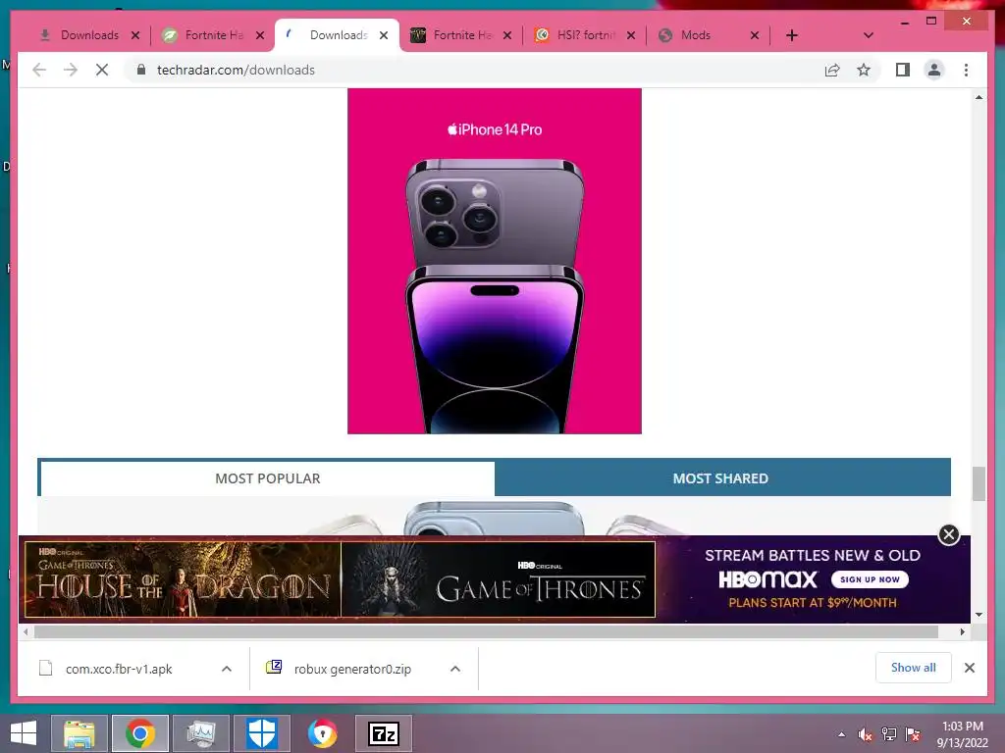Viewport: 1005px width, 753px height.
Task: Go forward with the arrow button
Action: 71,70
